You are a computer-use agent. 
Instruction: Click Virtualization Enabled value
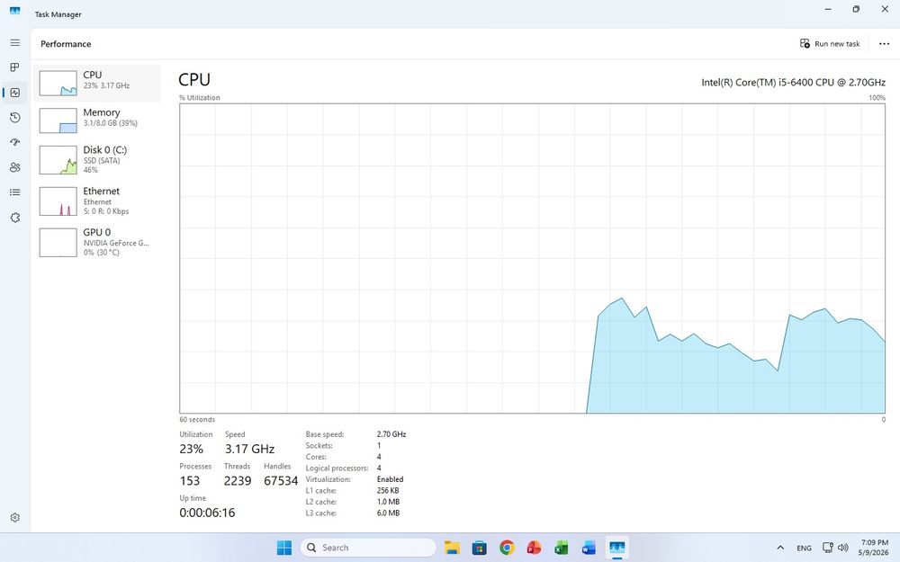click(x=391, y=479)
